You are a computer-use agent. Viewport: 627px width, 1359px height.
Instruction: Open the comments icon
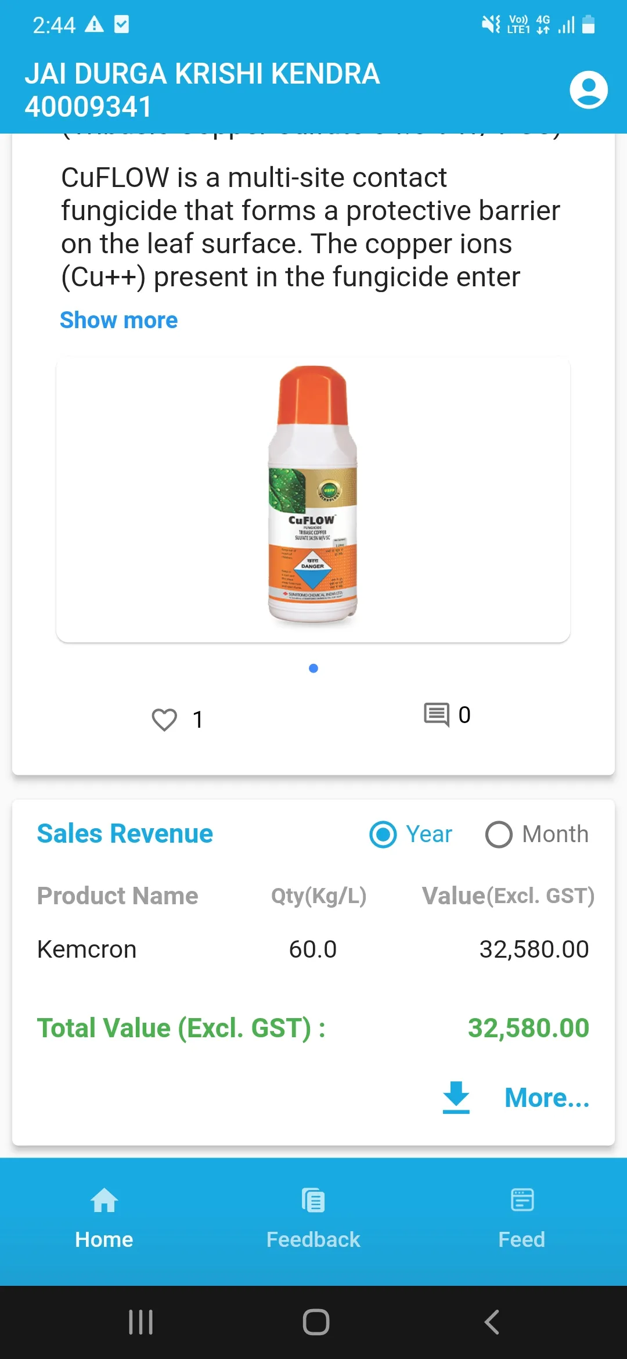[437, 715]
